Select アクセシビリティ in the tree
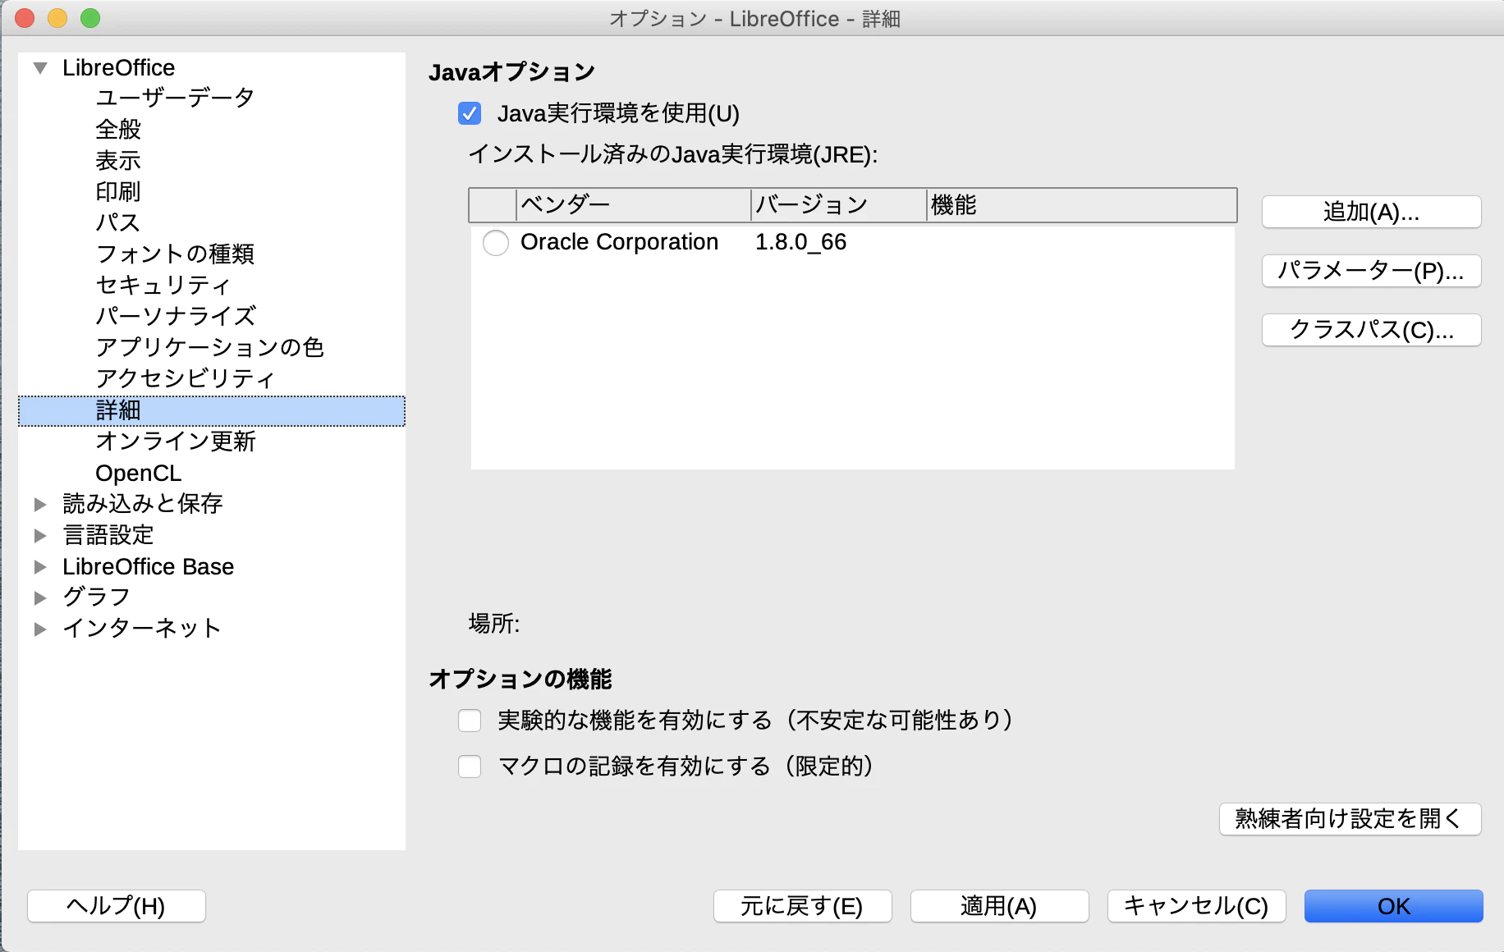Image resolution: width=1504 pixels, height=952 pixels. click(185, 378)
